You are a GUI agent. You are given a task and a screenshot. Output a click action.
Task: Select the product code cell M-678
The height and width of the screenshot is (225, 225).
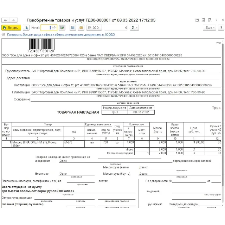[x=74, y=144]
